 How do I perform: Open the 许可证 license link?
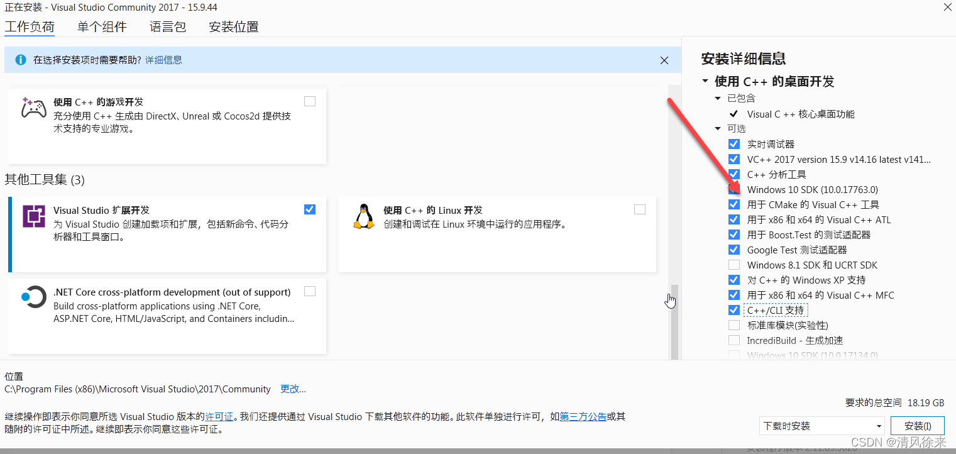coord(219,416)
